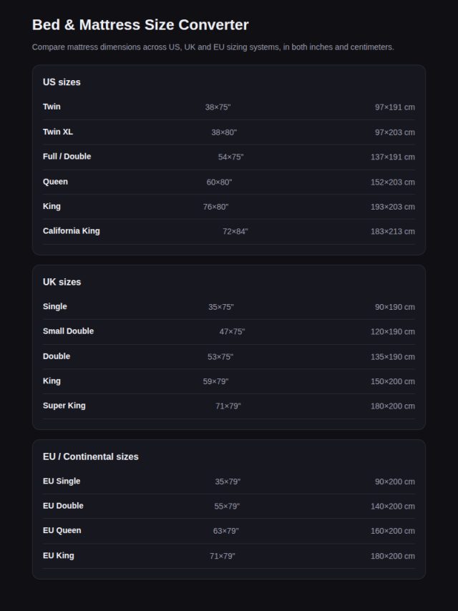Click the Queen 60×80" inches value
The height and width of the screenshot is (611, 458).
click(219, 182)
